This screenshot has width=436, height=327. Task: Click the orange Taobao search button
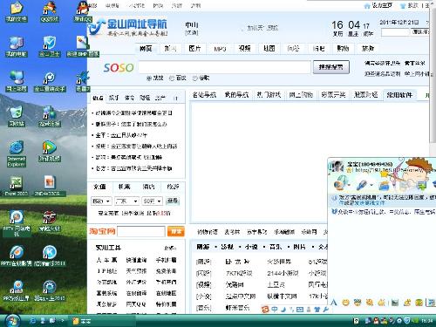(x=176, y=231)
